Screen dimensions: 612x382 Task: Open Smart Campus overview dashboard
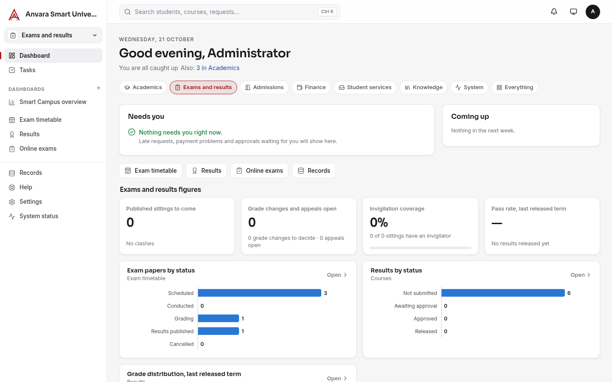point(53,102)
